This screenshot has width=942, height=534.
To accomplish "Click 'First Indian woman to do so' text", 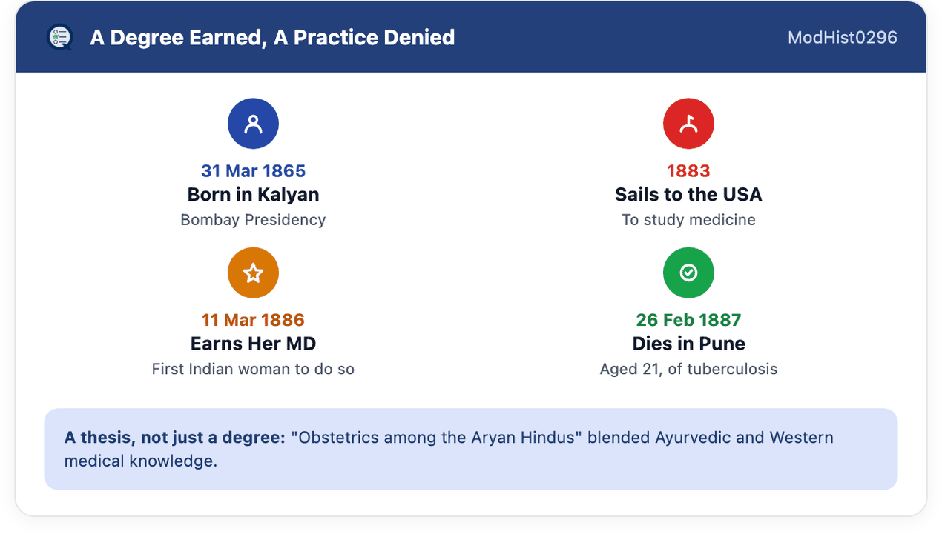I will click(x=253, y=369).
